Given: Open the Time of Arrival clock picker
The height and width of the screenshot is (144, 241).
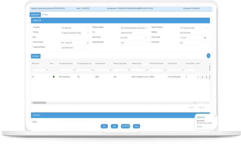Looking at the screenshot, I should coord(205,38).
